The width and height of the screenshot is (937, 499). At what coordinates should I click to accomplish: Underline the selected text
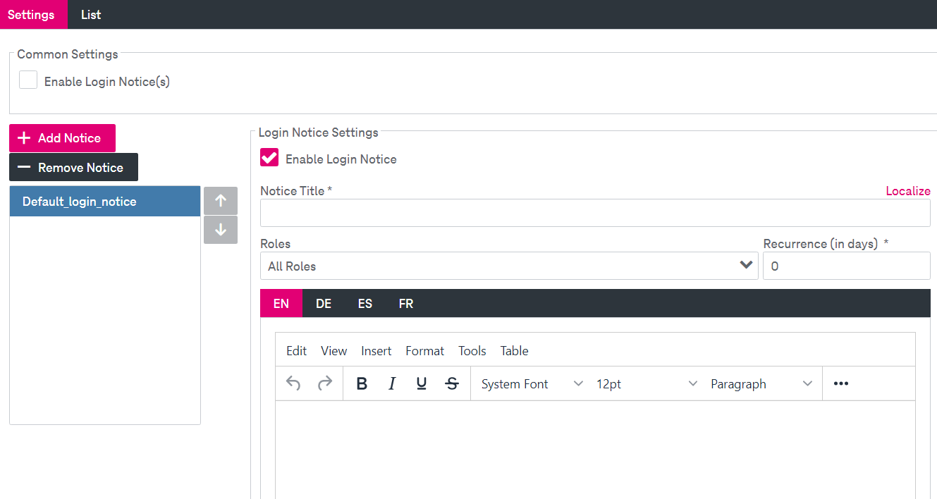pos(422,384)
